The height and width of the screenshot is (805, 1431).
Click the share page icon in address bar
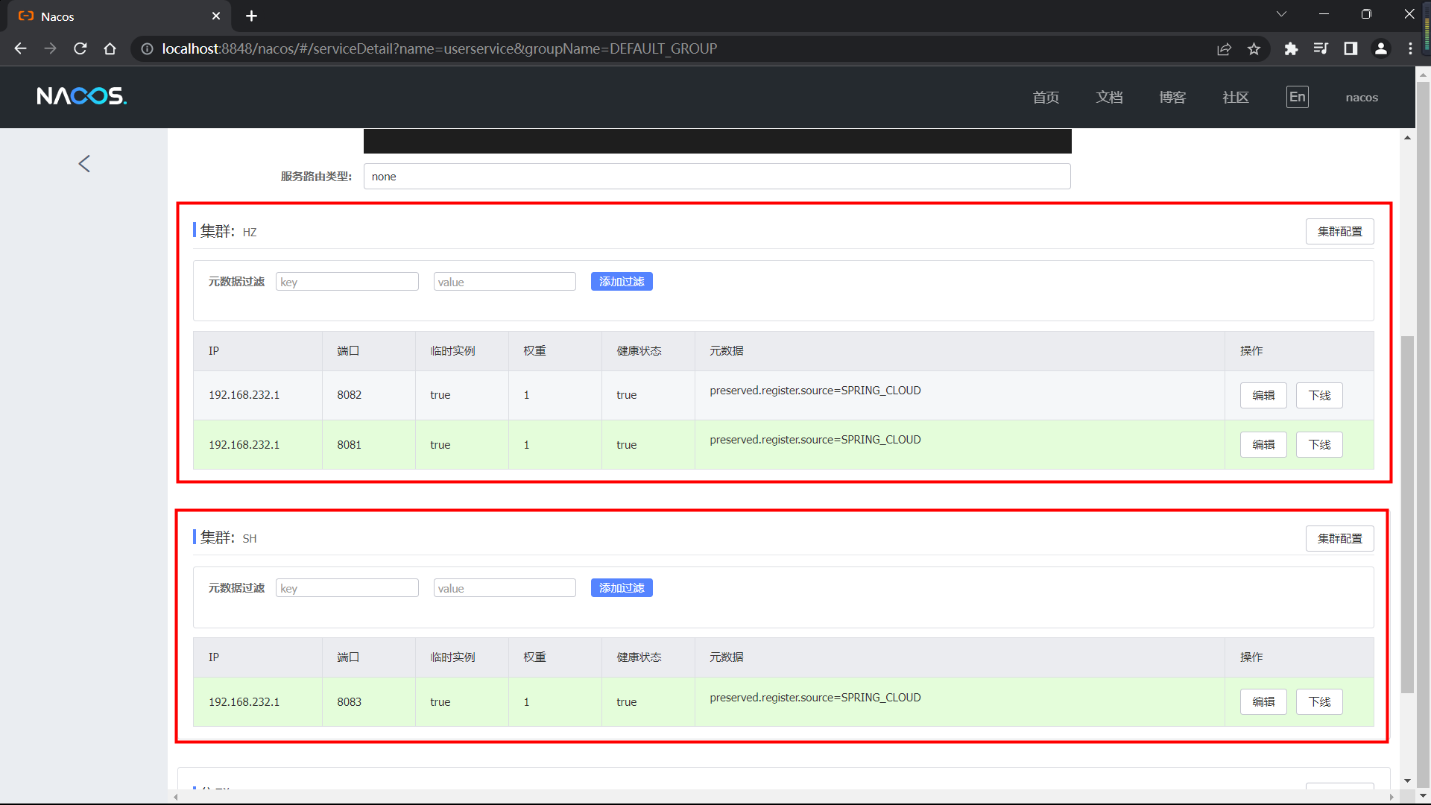pyautogui.click(x=1224, y=48)
